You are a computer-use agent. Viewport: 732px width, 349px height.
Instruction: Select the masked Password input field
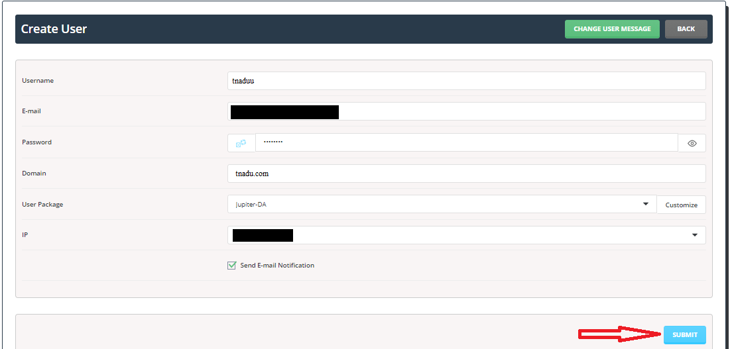coord(466,143)
